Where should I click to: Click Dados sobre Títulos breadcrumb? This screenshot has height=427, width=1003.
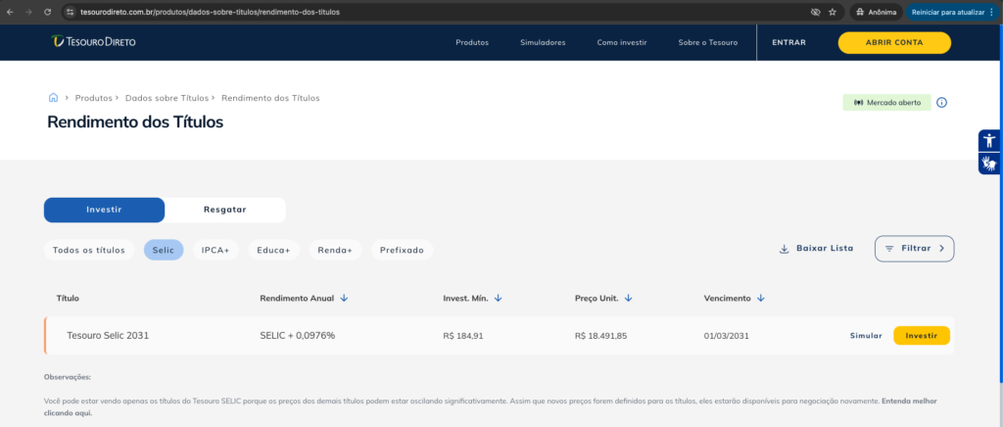pyautogui.click(x=167, y=98)
